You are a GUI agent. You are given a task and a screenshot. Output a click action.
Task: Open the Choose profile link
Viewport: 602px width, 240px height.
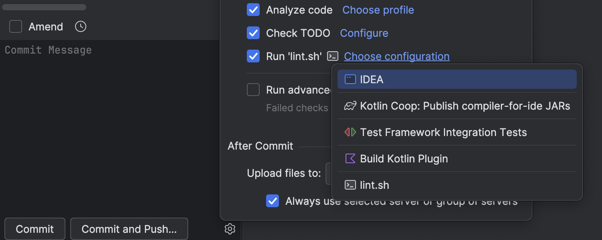378,10
